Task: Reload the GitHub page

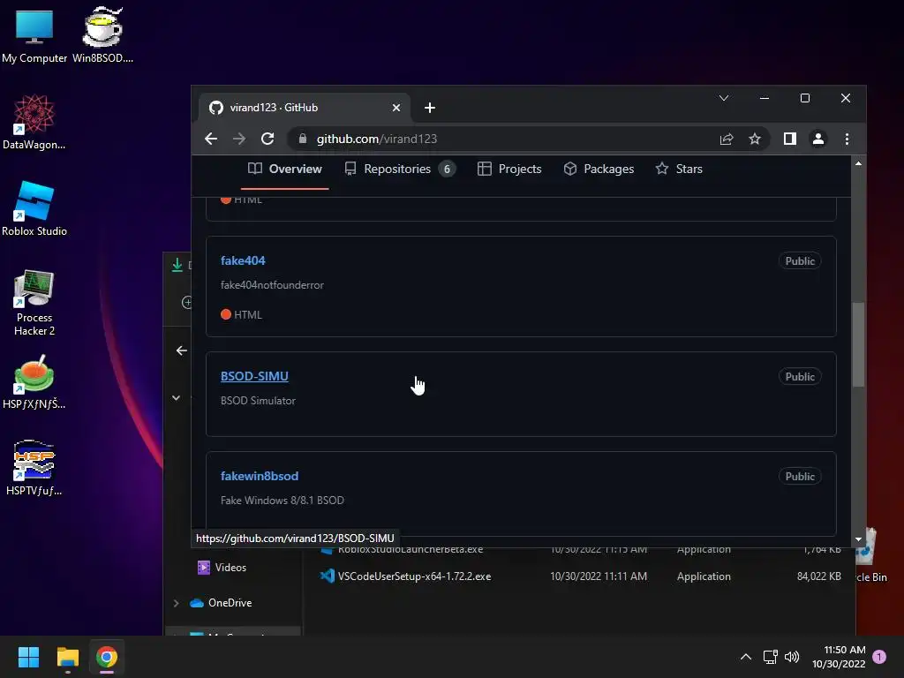Action: tap(267, 139)
